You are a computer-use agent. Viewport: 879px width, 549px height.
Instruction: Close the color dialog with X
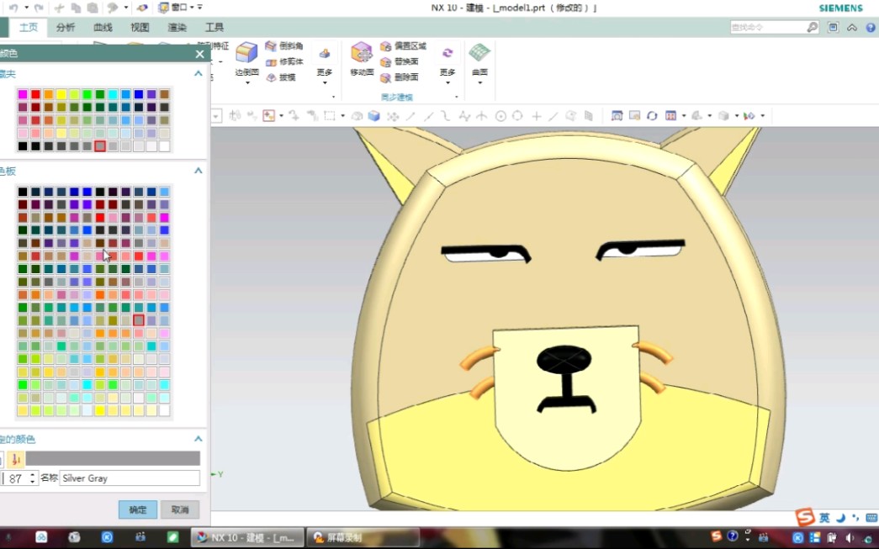click(x=199, y=54)
